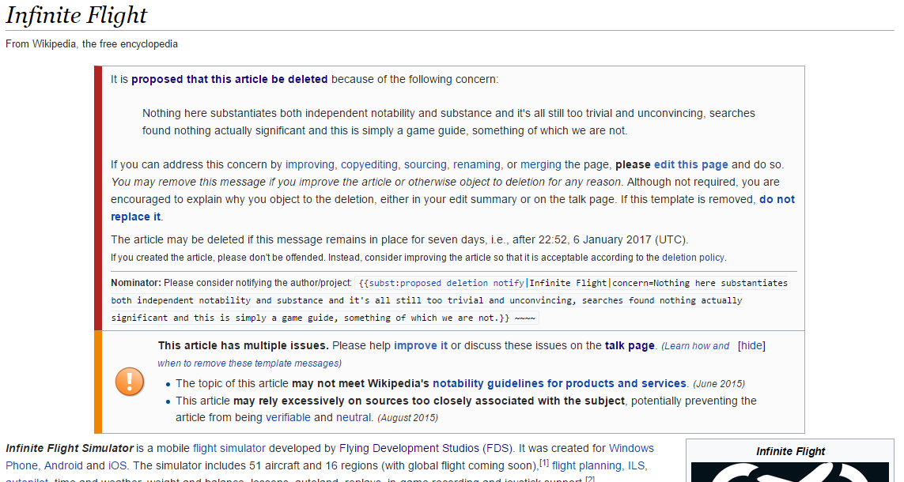Open the 'improving' link

pyautogui.click(x=309, y=164)
